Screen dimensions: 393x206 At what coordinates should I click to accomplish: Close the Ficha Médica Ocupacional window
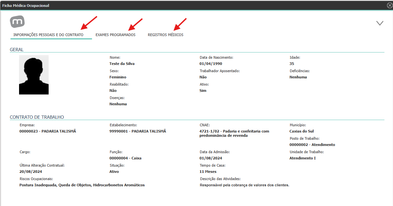(x=390, y=5)
